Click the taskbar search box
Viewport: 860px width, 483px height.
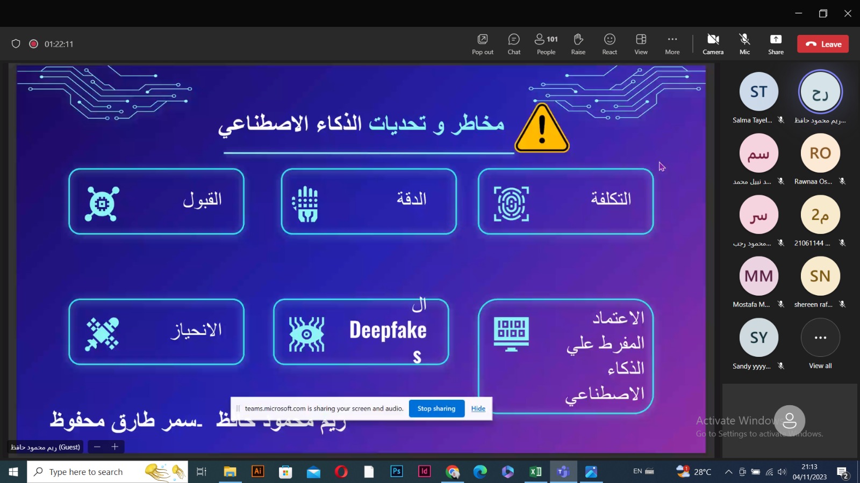(x=107, y=472)
